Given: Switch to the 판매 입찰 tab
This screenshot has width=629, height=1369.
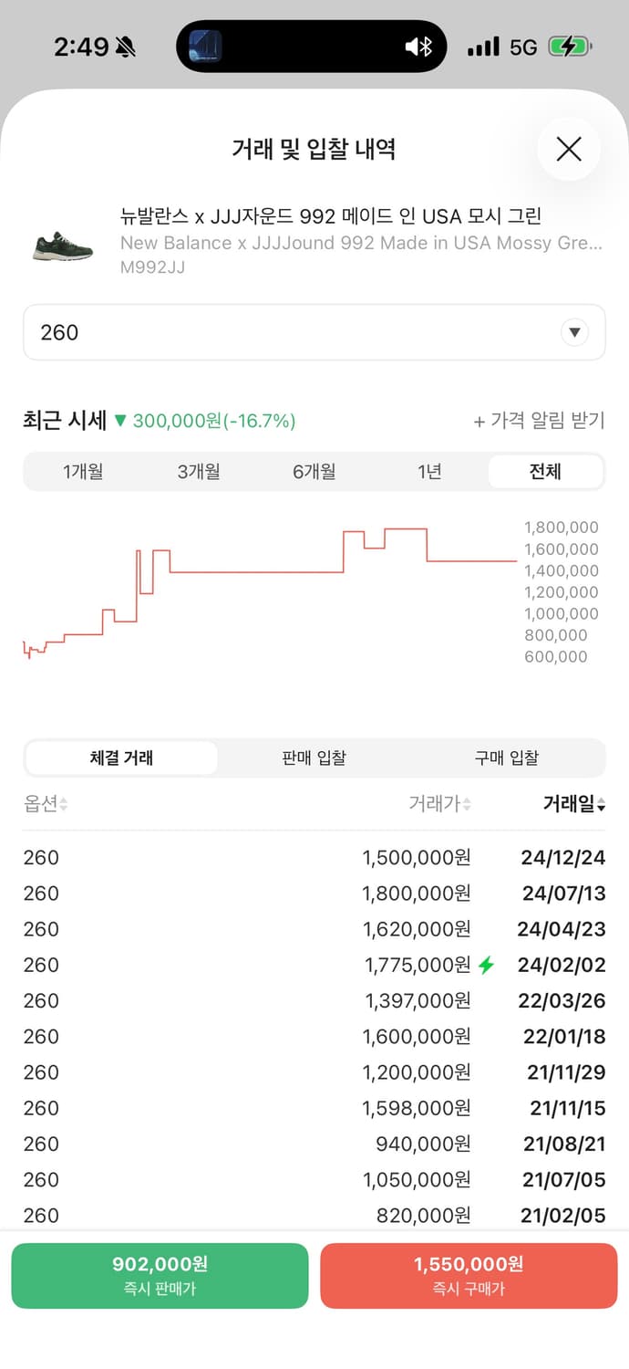Looking at the screenshot, I should click(x=314, y=758).
